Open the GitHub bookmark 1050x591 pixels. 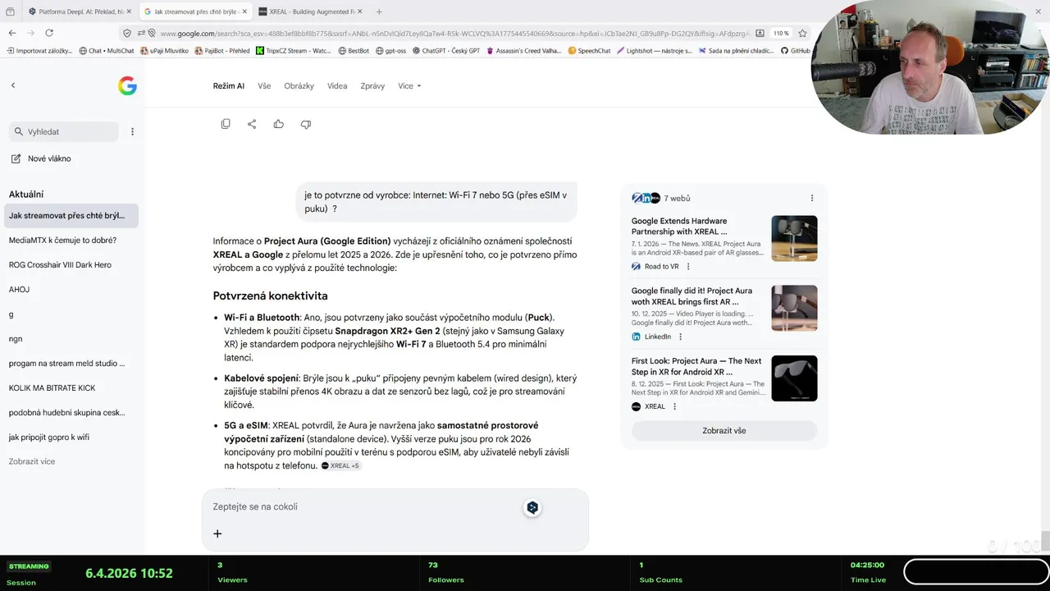point(795,50)
